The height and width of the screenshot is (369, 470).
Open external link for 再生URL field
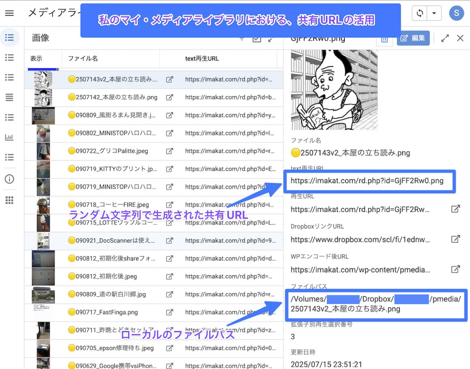click(455, 209)
